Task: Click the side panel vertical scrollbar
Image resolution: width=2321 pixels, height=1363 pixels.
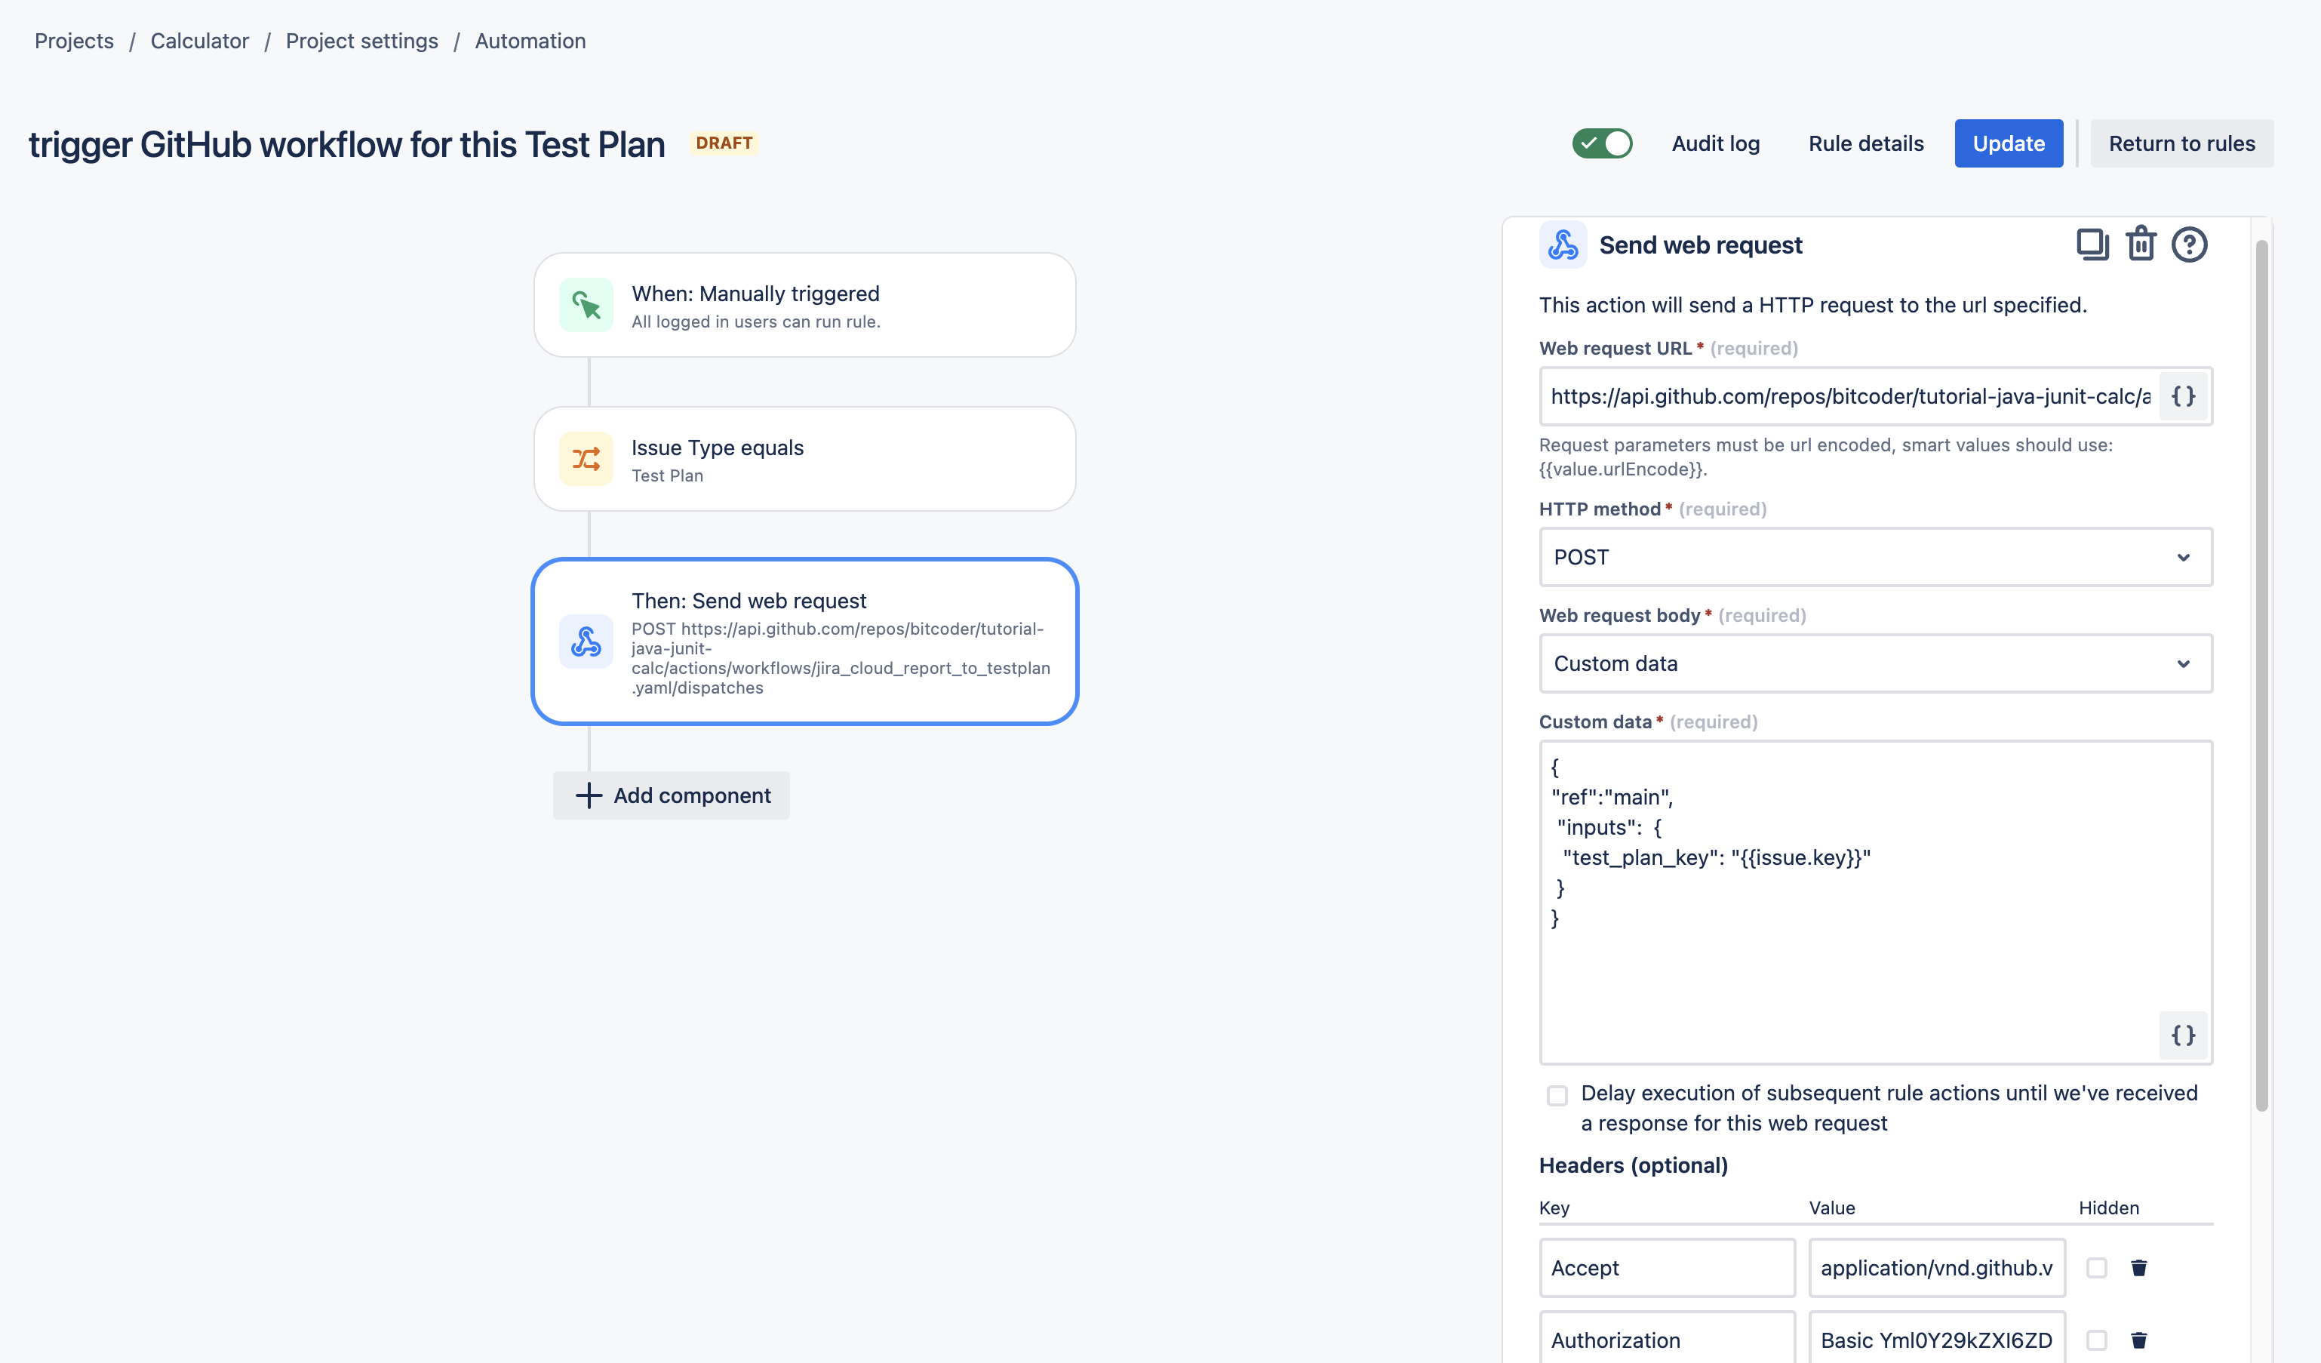Action: pyautogui.click(x=2261, y=675)
